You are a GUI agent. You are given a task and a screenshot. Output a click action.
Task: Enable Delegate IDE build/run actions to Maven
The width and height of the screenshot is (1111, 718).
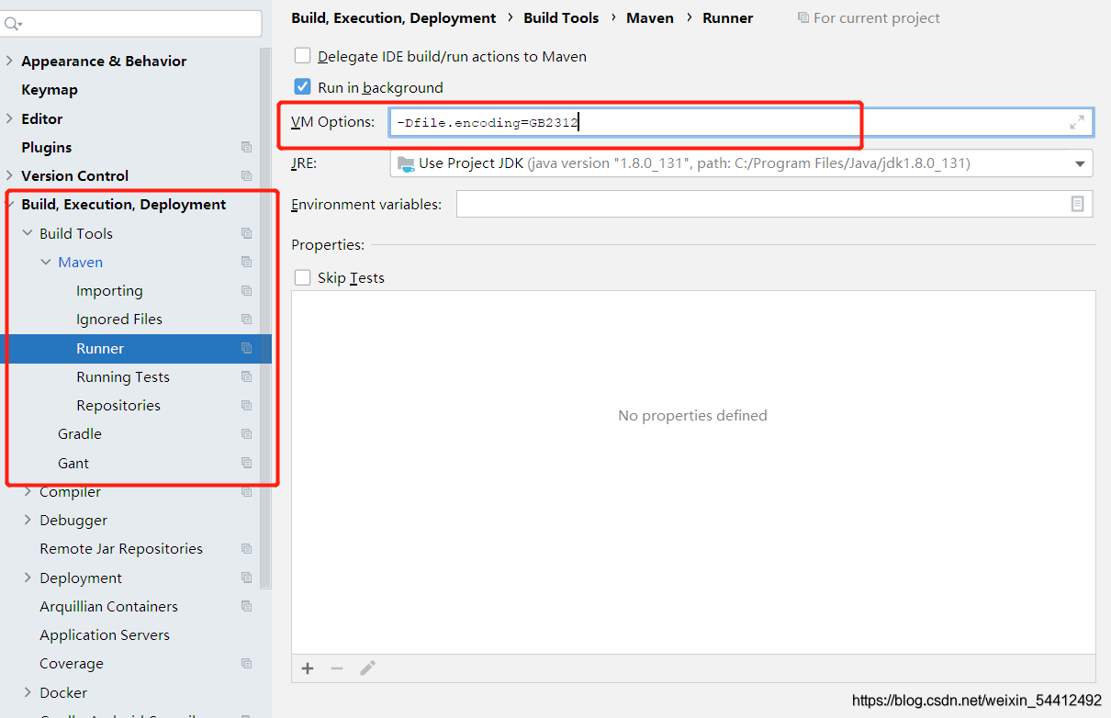click(303, 56)
